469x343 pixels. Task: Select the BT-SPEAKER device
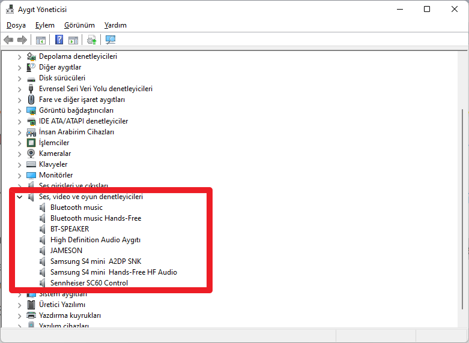pyautogui.click(x=70, y=229)
